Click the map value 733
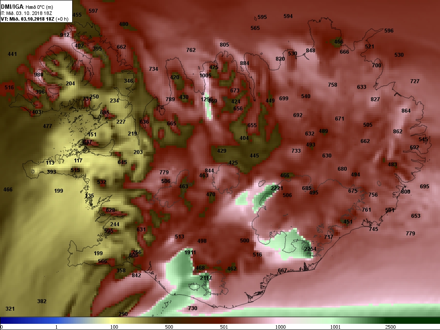The width and height of the screenshot is (440, 330). (296, 150)
